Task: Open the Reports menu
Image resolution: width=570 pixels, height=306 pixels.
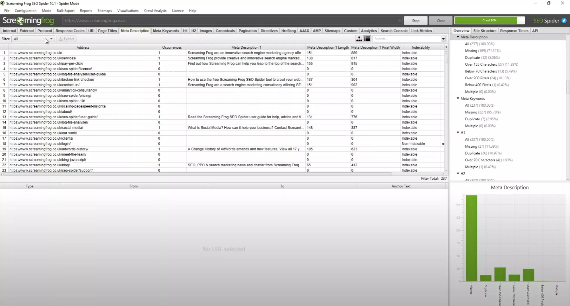Action: coord(86,11)
